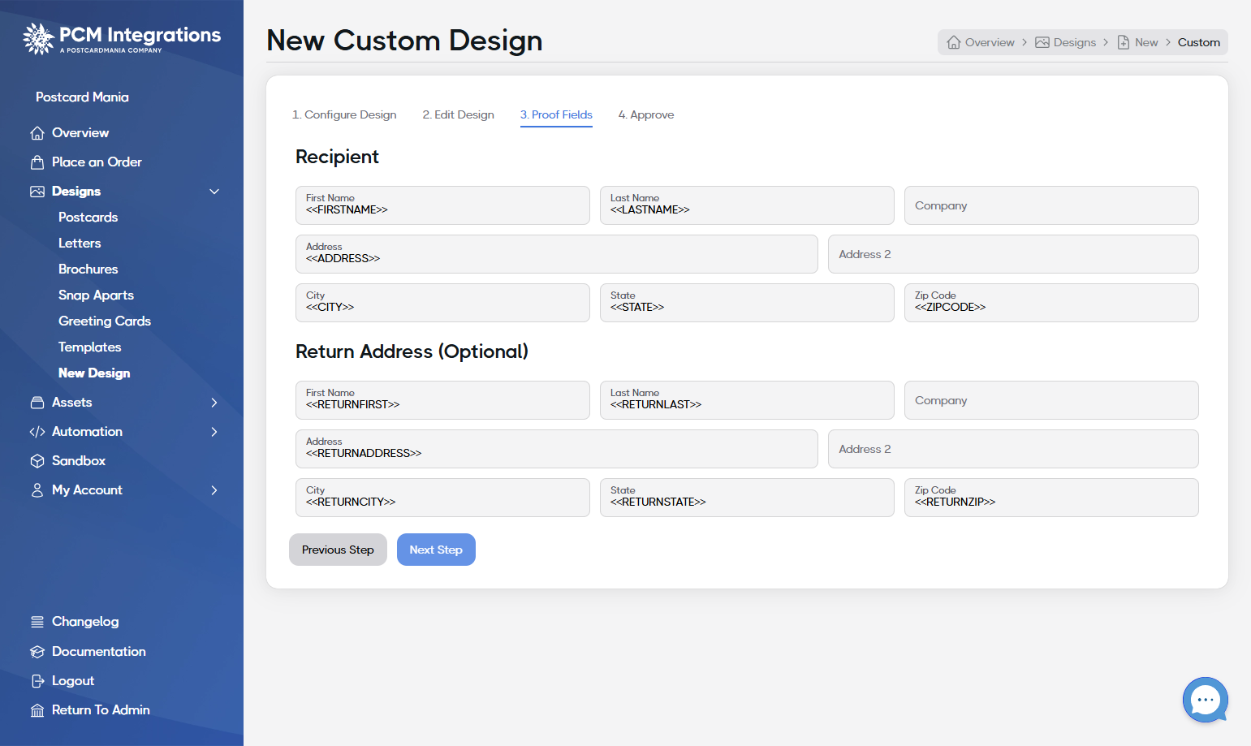Click the Automation code icon
The width and height of the screenshot is (1251, 746).
pos(37,432)
